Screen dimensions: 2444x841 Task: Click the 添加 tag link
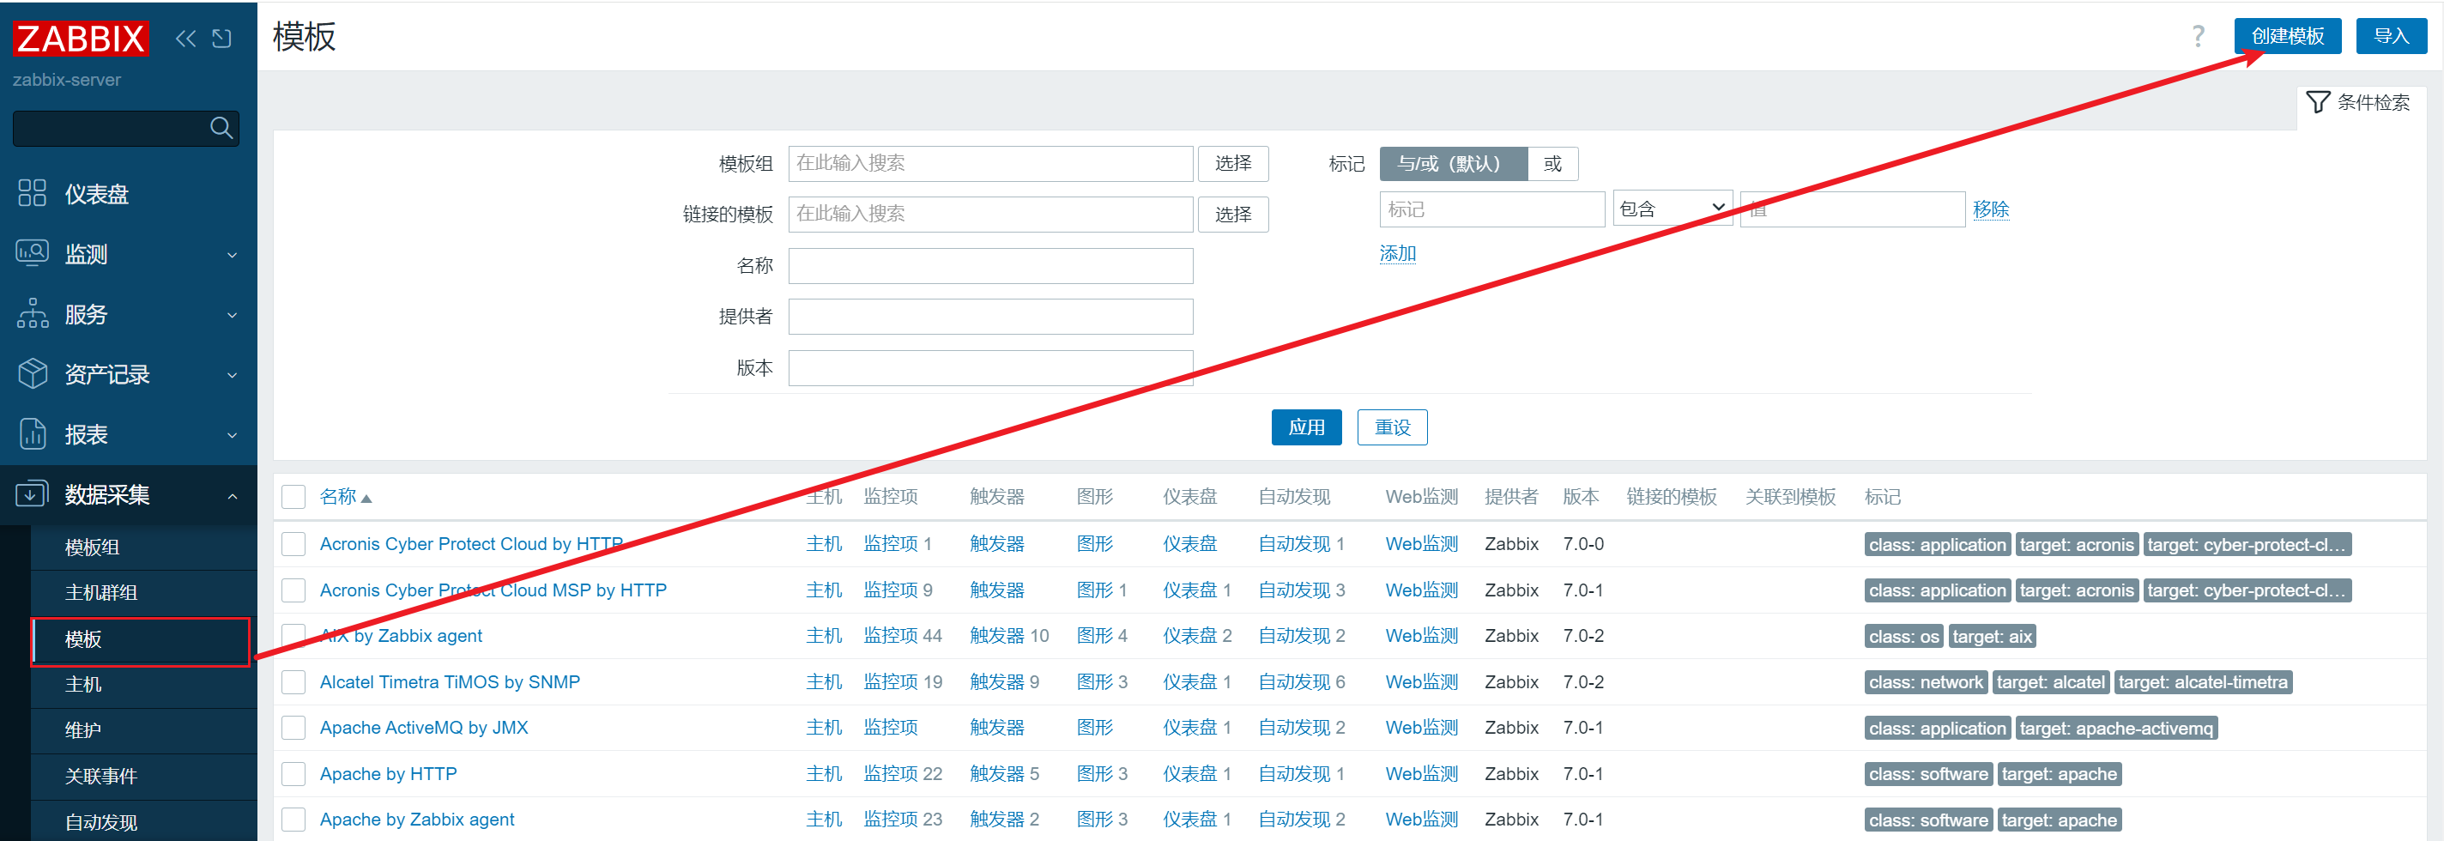[x=1396, y=253]
